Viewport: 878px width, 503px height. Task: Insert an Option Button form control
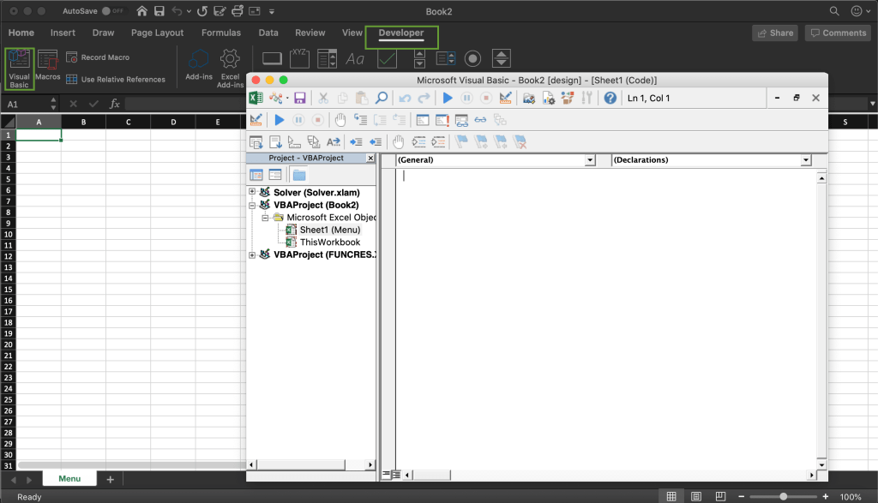[x=473, y=58]
